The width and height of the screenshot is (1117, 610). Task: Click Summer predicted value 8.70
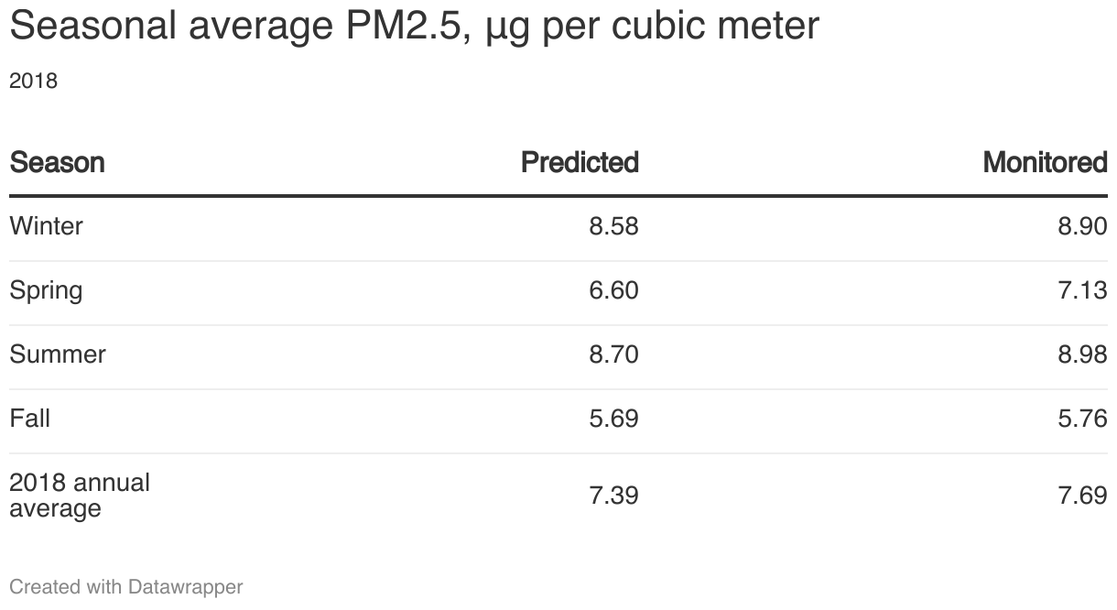pyautogui.click(x=613, y=354)
